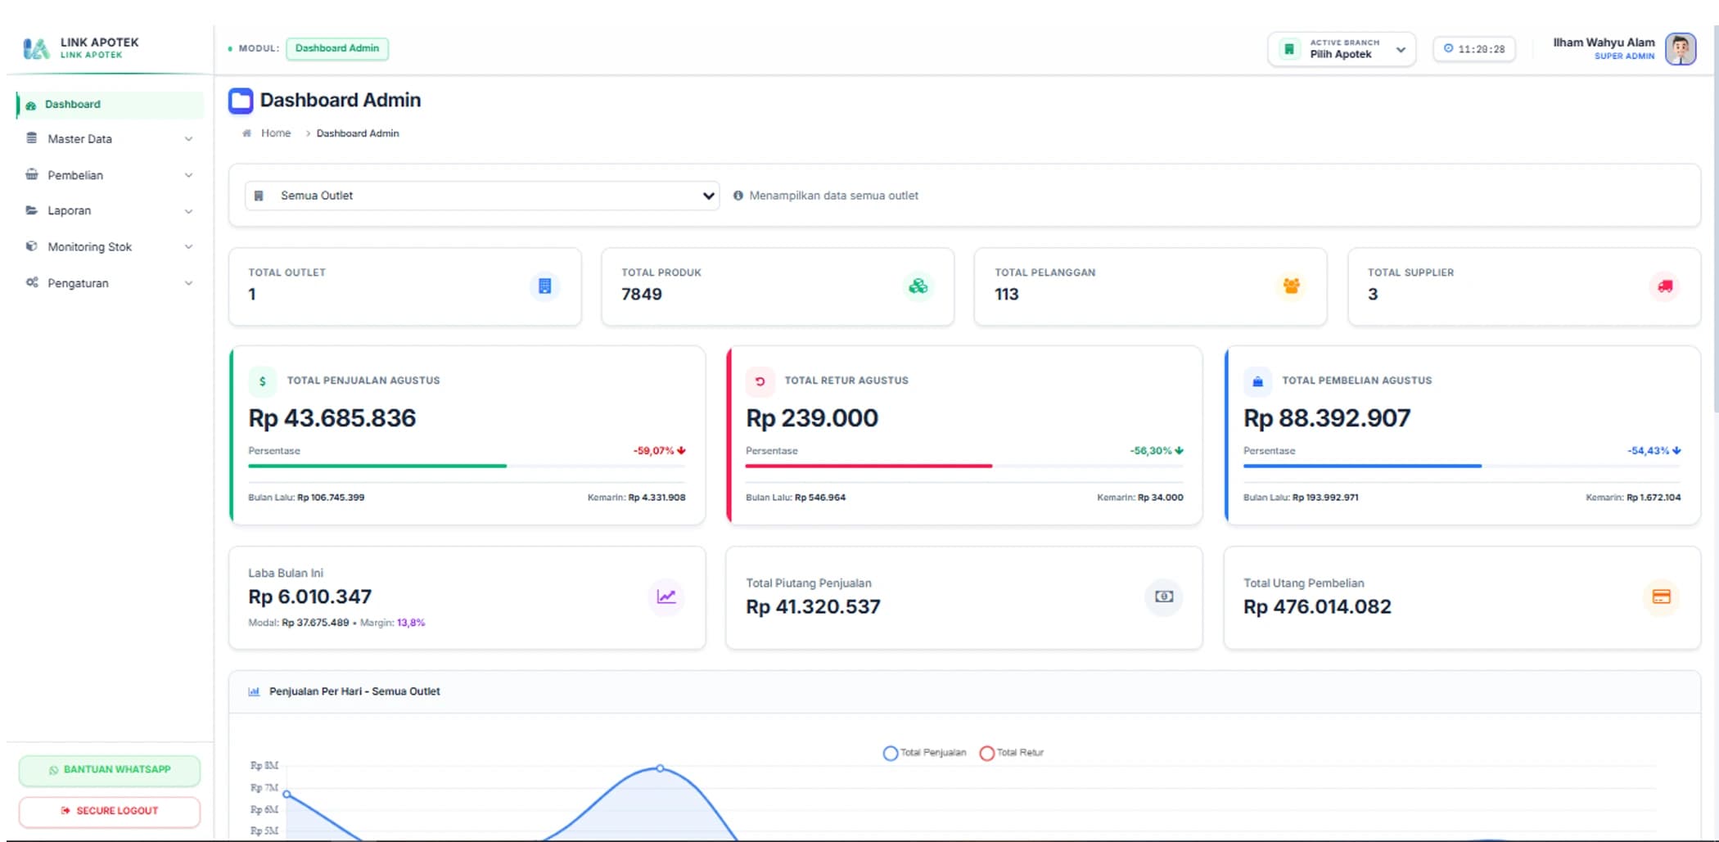This screenshot has height=842, width=1719.
Task: Click the Master Data database icon
Action: tap(32, 138)
